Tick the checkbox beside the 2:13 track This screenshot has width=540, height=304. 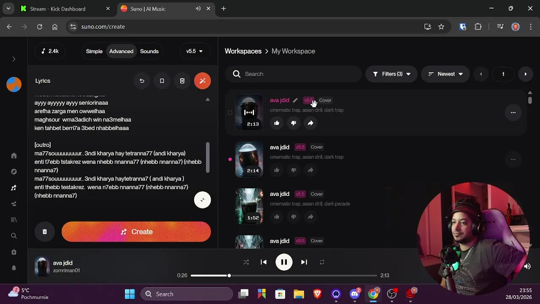[230, 113]
